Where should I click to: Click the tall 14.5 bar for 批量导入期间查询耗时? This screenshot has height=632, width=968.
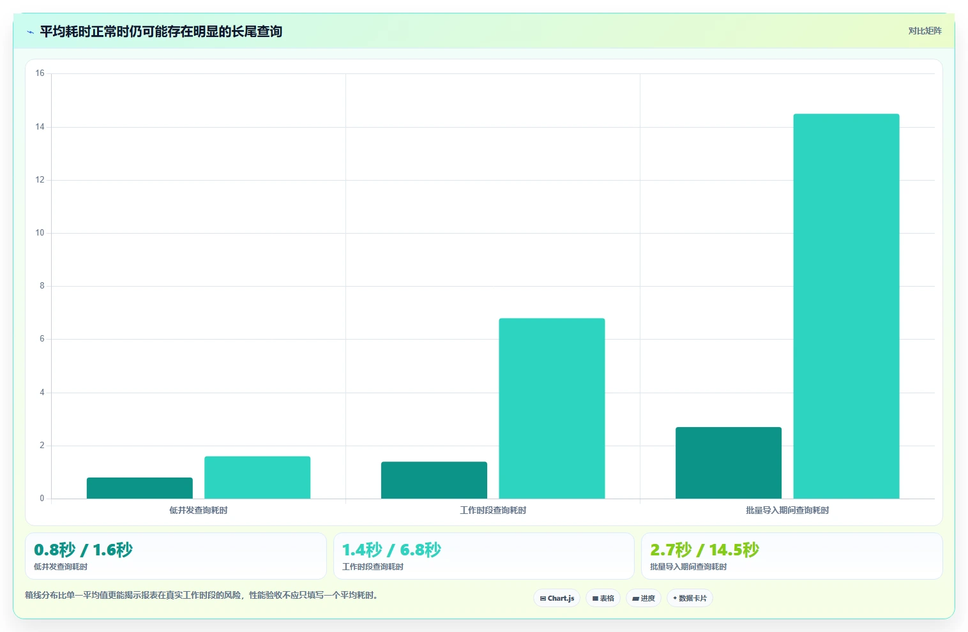click(x=846, y=306)
